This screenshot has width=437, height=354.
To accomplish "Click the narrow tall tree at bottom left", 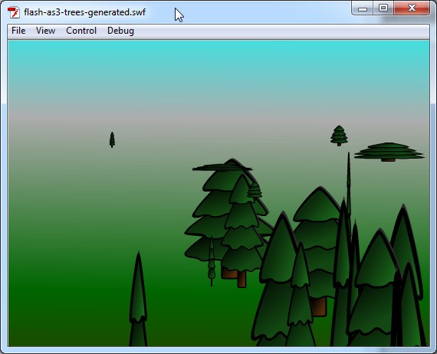I will point(138,300).
